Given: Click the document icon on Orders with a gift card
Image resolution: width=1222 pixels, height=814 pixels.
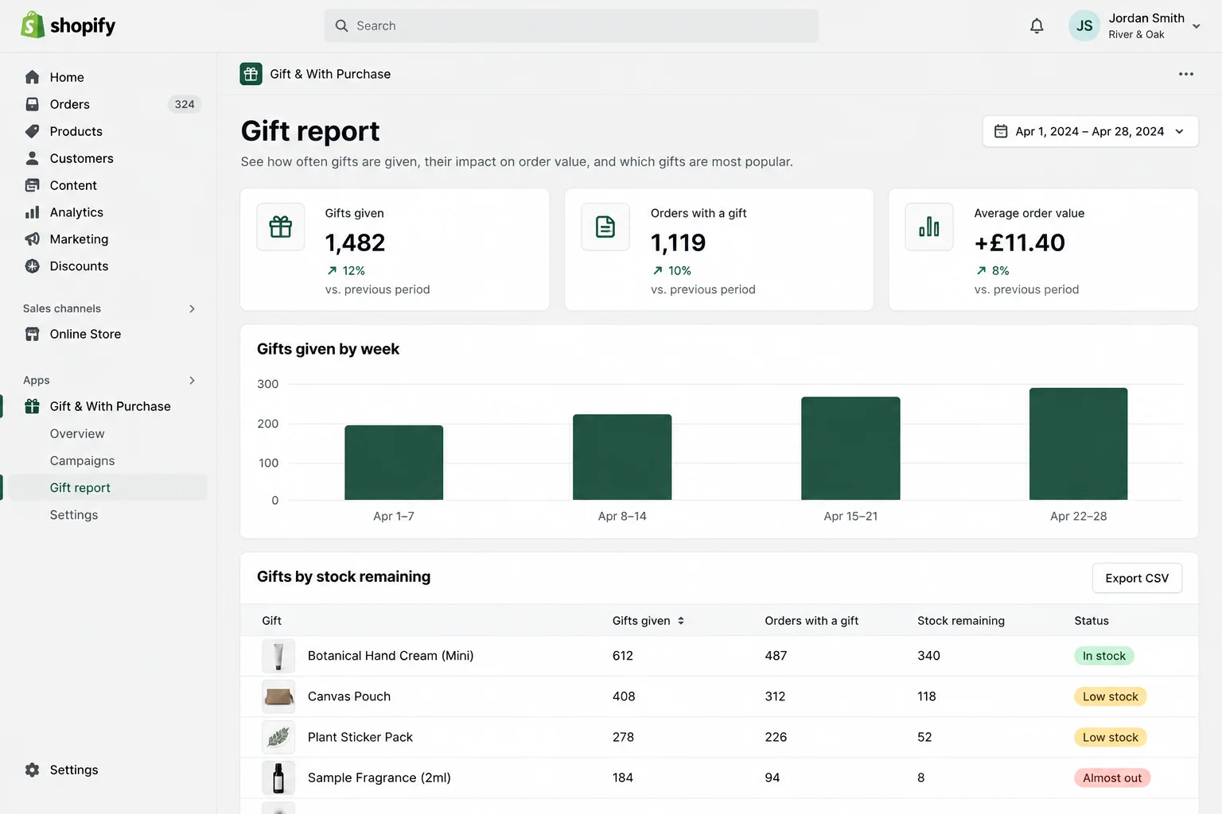Looking at the screenshot, I should tap(605, 227).
